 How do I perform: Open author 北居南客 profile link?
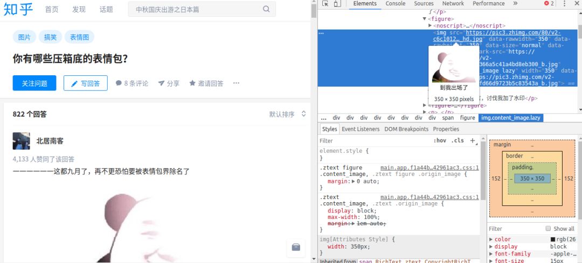tap(50, 141)
